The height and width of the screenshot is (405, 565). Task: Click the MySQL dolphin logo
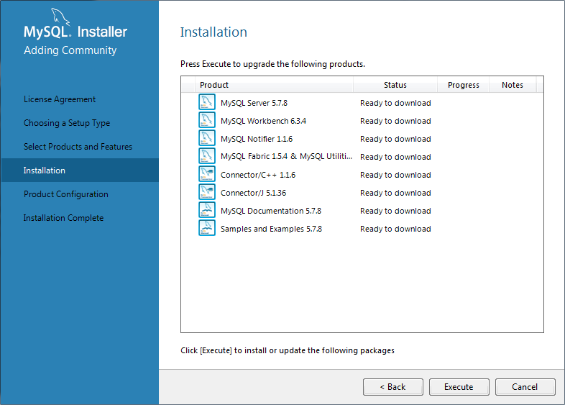coord(60,17)
